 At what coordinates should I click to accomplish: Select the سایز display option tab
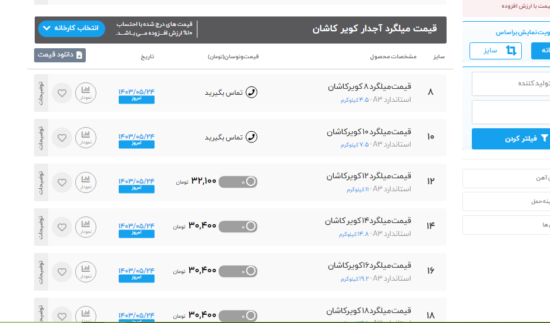[x=495, y=51]
